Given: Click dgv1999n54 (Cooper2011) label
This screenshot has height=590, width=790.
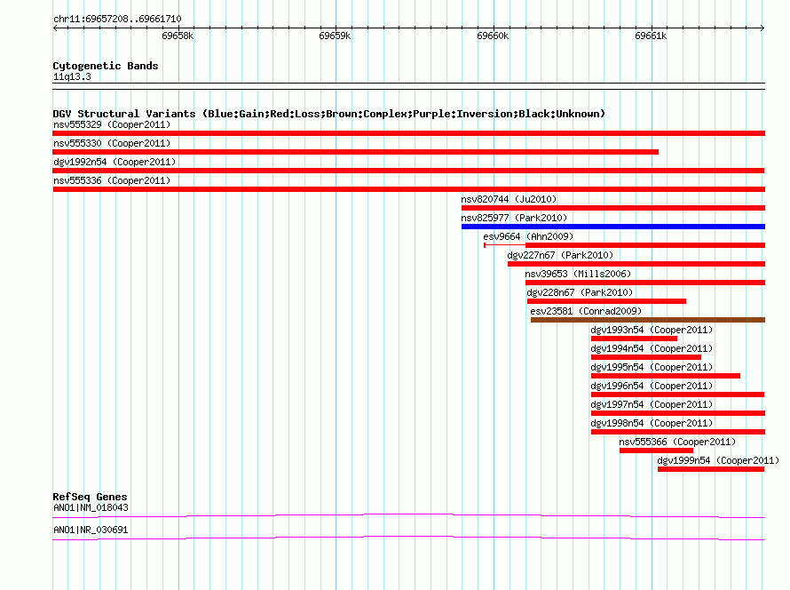Looking at the screenshot, I should pyautogui.click(x=718, y=460).
